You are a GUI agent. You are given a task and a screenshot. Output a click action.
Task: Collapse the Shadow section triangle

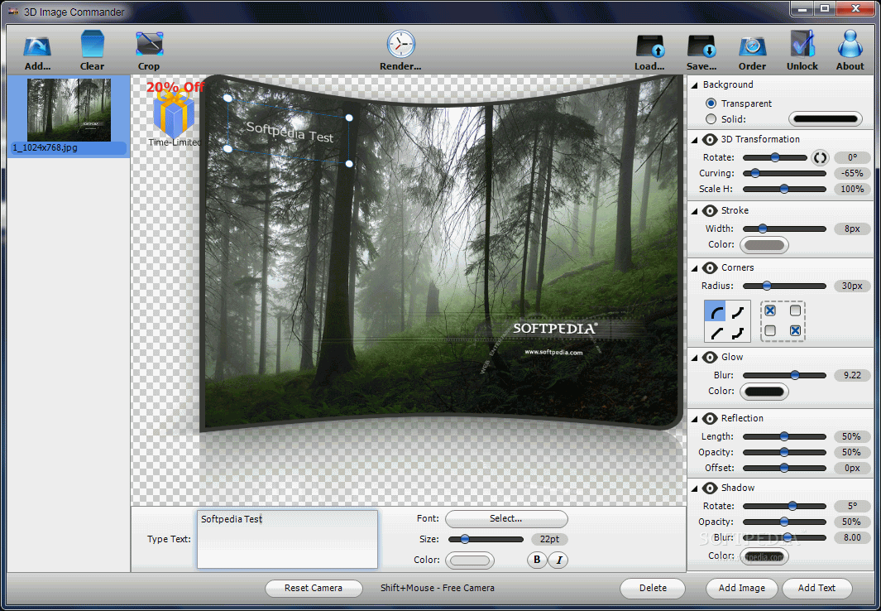coord(695,489)
